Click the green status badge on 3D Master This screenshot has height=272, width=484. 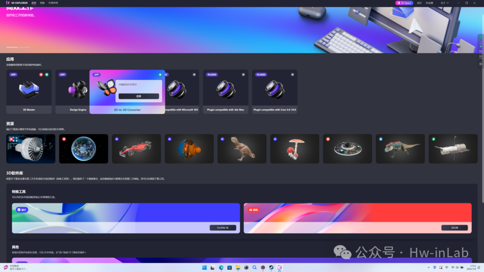point(47,75)
